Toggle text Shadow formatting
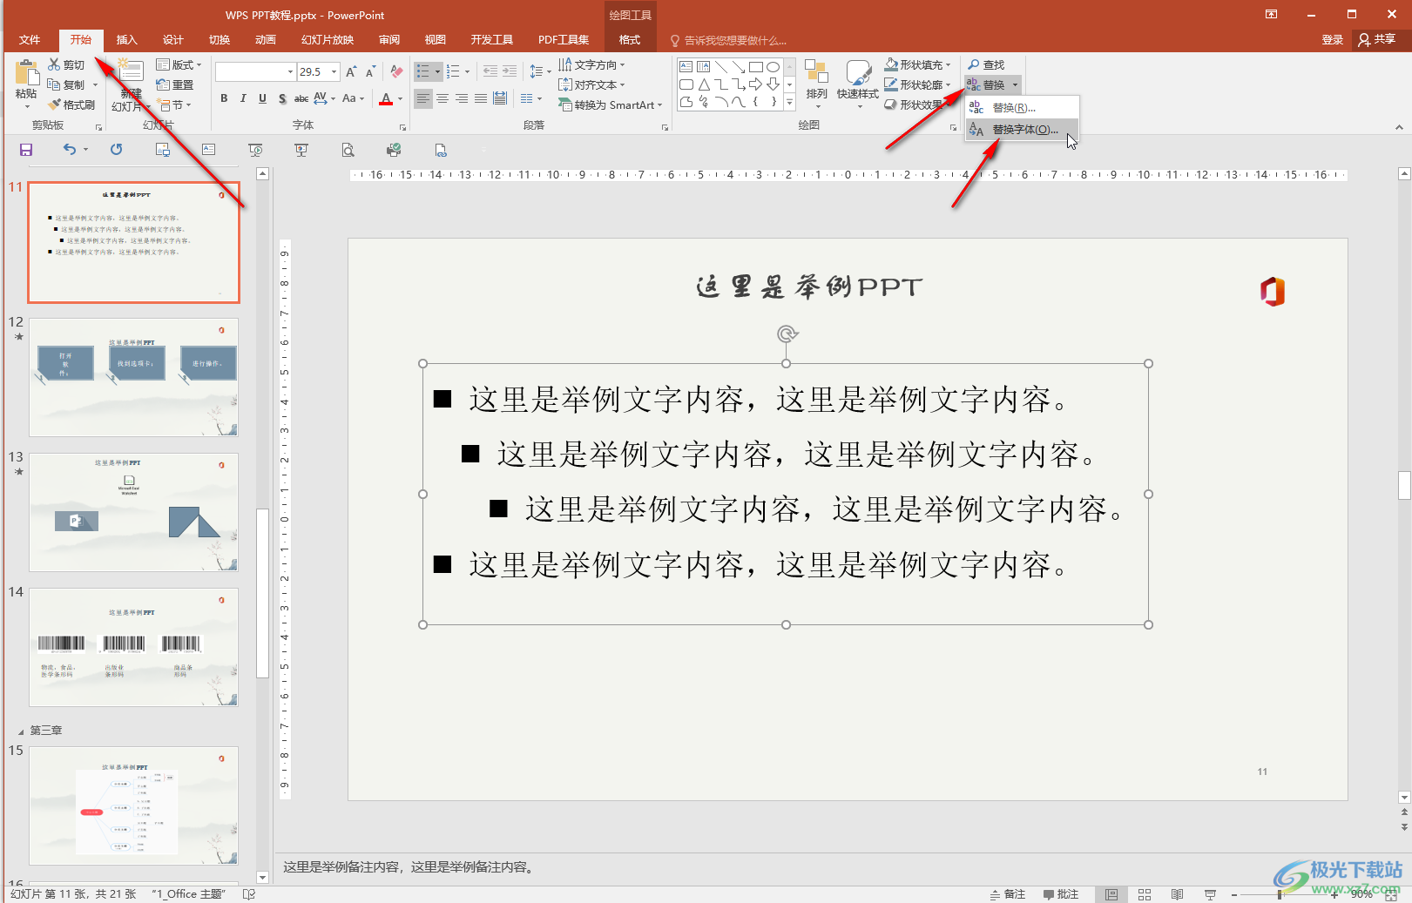Screen dimensions: 1412x903 coord(282,98)
